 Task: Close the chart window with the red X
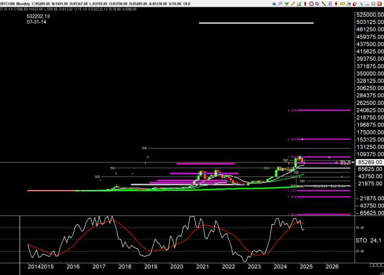379,4
